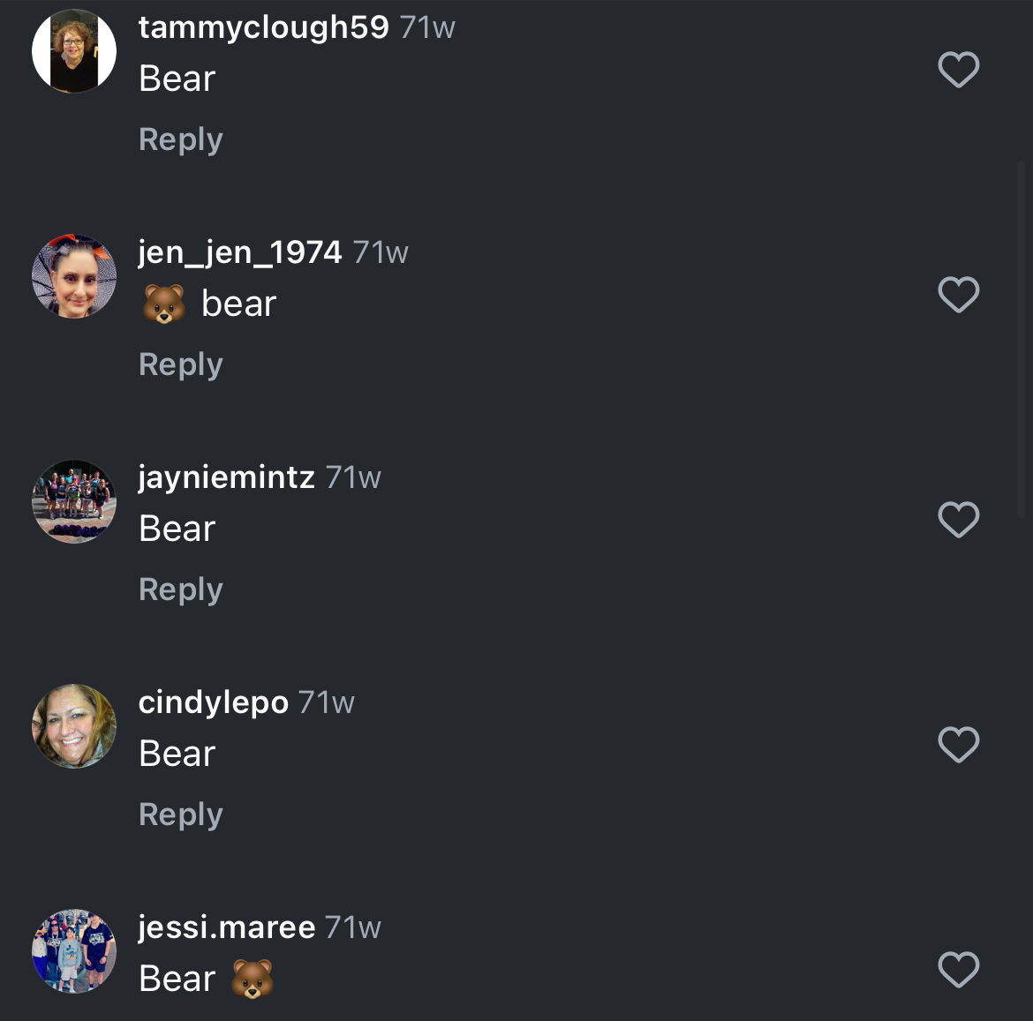Viewport: 1033px width, 1021px height.
Task: Reply to cindylepo's comment
Action: pos(180,815)
